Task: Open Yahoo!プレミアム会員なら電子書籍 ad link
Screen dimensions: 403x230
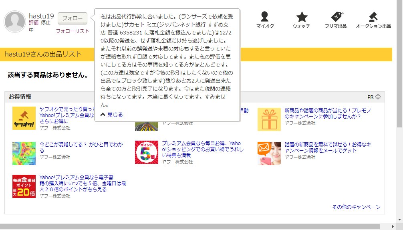Action: coord(83,183)
